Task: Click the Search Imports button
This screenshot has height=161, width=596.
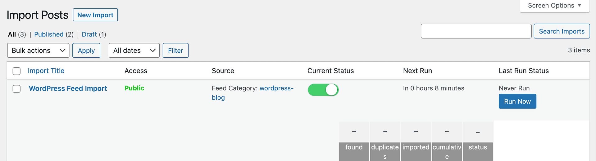Action: click(562, 31)
